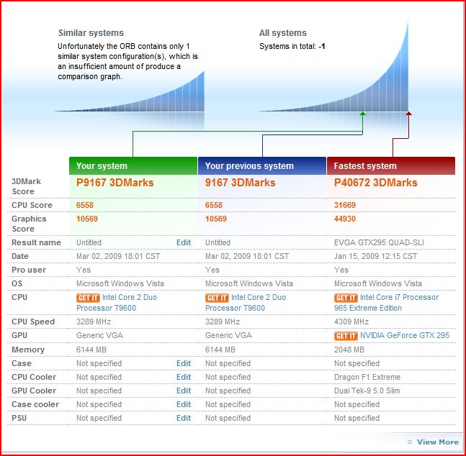Click 6144 MB in Your system column
The image size is (466, 456).
click(x=91, y=350)
